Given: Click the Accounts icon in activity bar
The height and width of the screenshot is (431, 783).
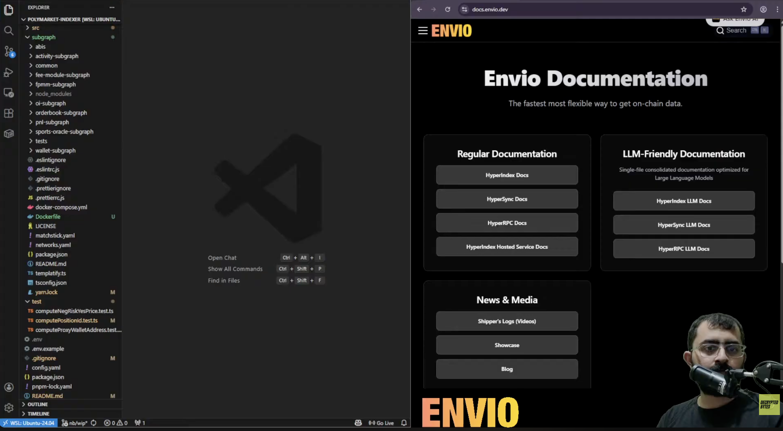Looking at the screenshot, I should [x=9, y=387].
